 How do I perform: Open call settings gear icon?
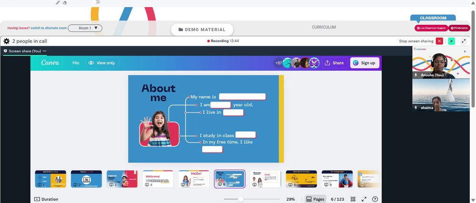point(6,41)
